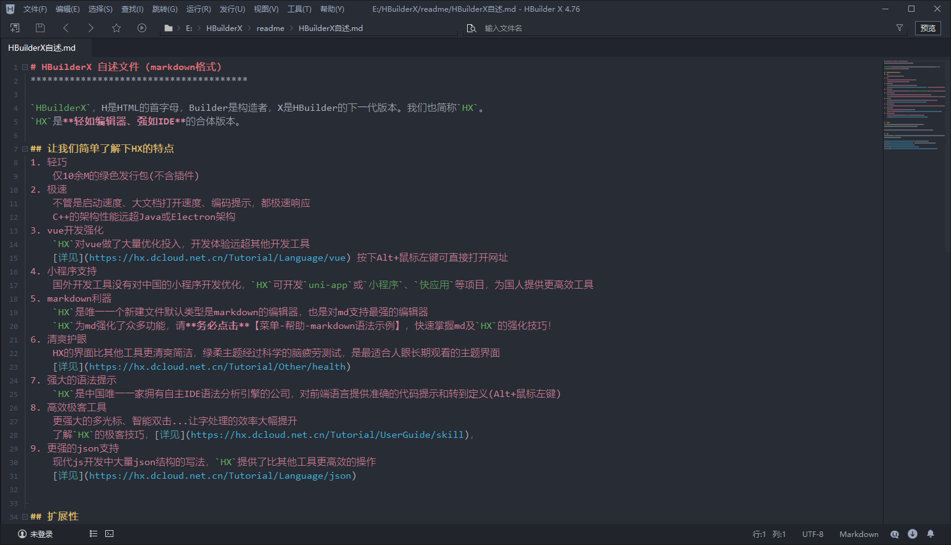
Task: Click the 4. 小程序支持 list item
Action: (63, 271)
